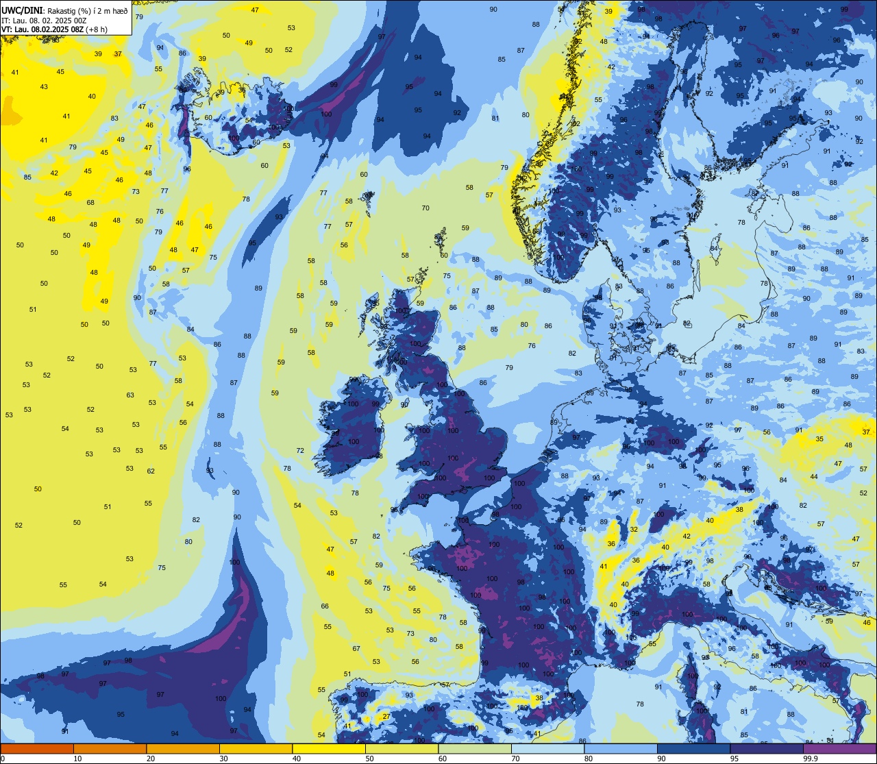Viewport: 877px width, 764px height.
Task: Click the 95–99.9% navy legend swatch
Action: point(767,748)
